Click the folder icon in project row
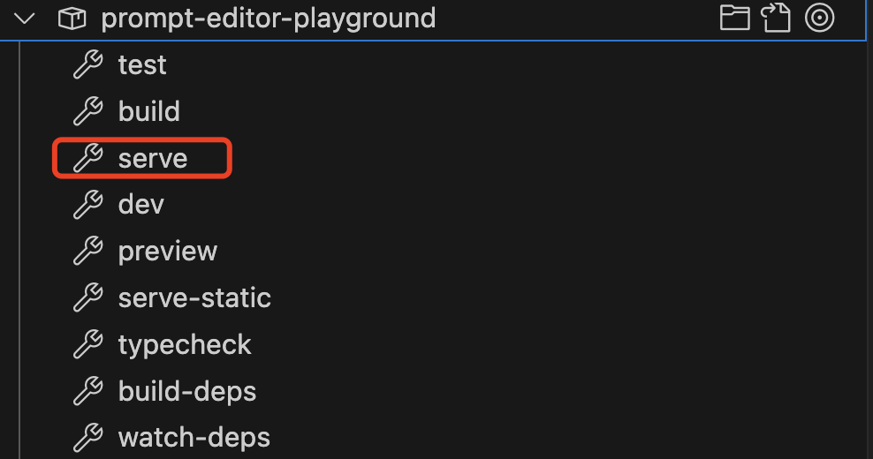The width and height of the screenshot is (873, 459). [734, 19]
